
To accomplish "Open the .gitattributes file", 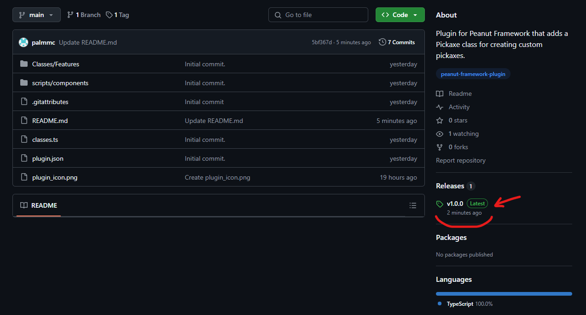I will [x=50, y=102].
